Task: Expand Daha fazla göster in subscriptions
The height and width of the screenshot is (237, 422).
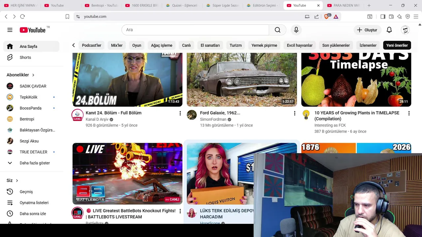Action: coord(31,163)
